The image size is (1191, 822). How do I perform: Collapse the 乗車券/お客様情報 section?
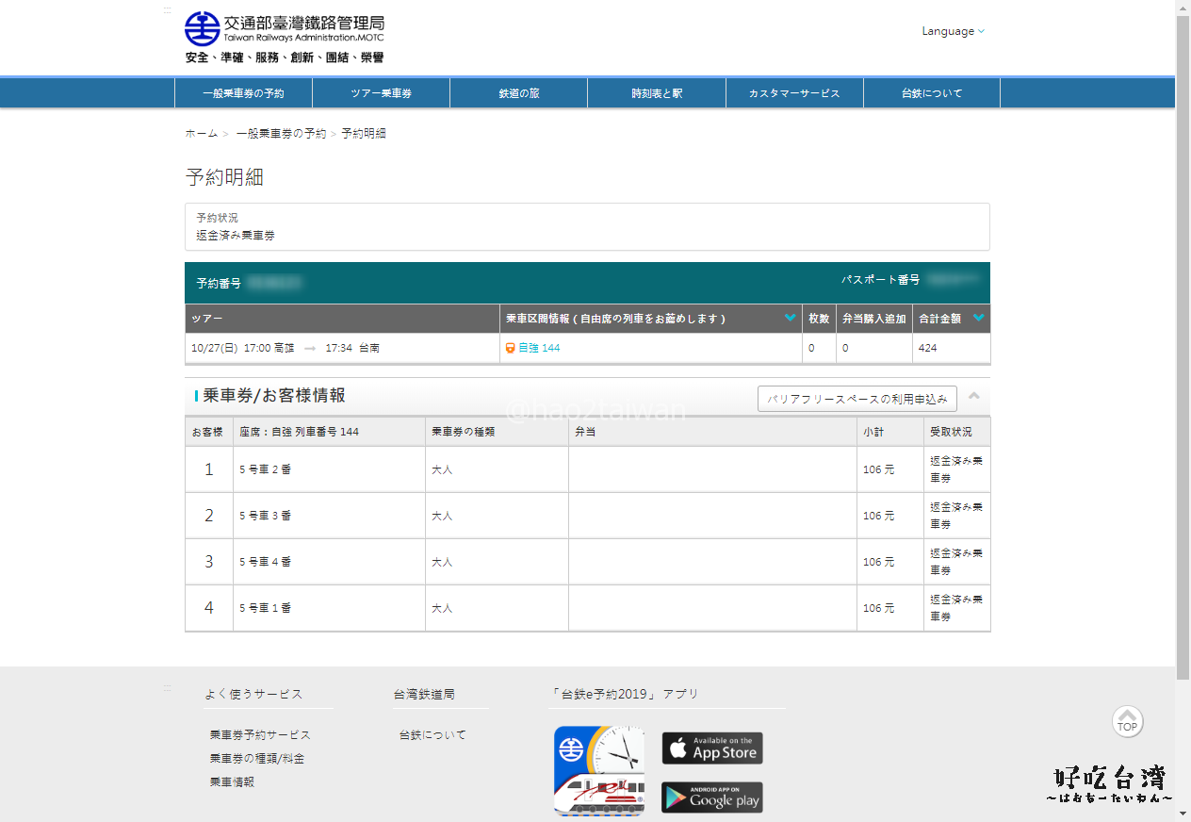point(974,396)
